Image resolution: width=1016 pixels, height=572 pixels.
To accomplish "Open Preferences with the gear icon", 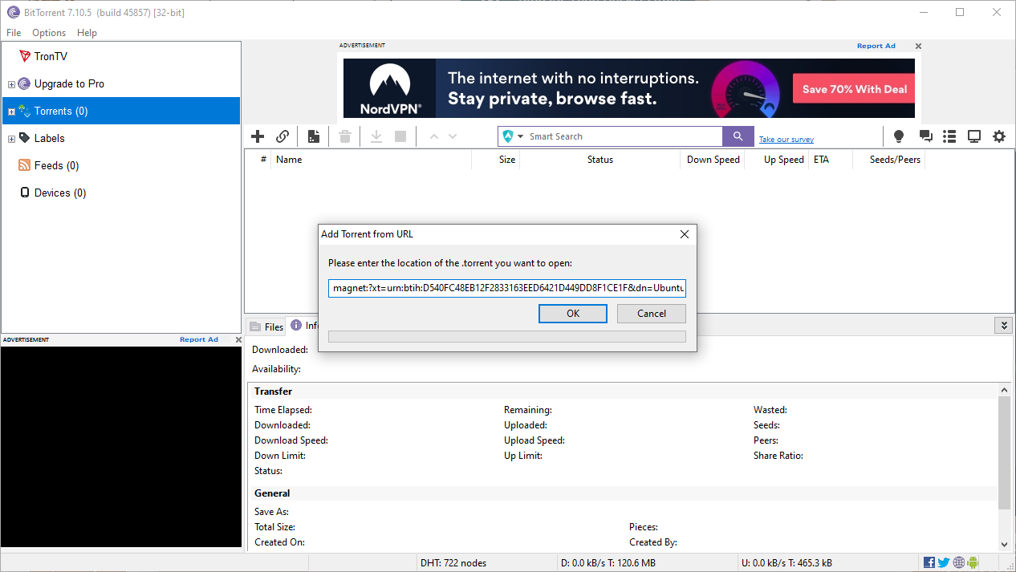I will 999,136.
